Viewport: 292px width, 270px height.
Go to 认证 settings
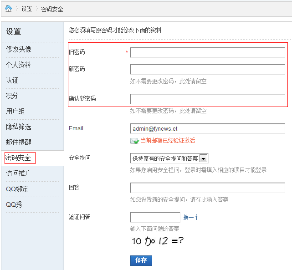tap(12, 81)
